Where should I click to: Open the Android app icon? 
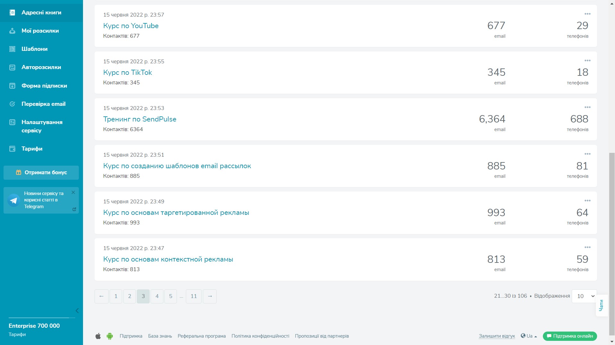110,336
